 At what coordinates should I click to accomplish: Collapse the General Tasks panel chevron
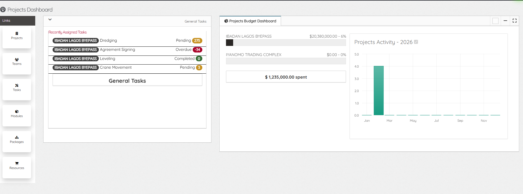50,20
